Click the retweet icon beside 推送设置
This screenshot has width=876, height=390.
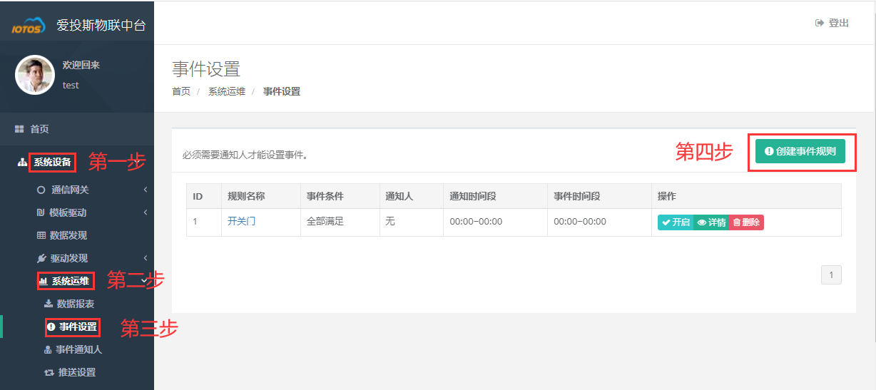[49, 372]
